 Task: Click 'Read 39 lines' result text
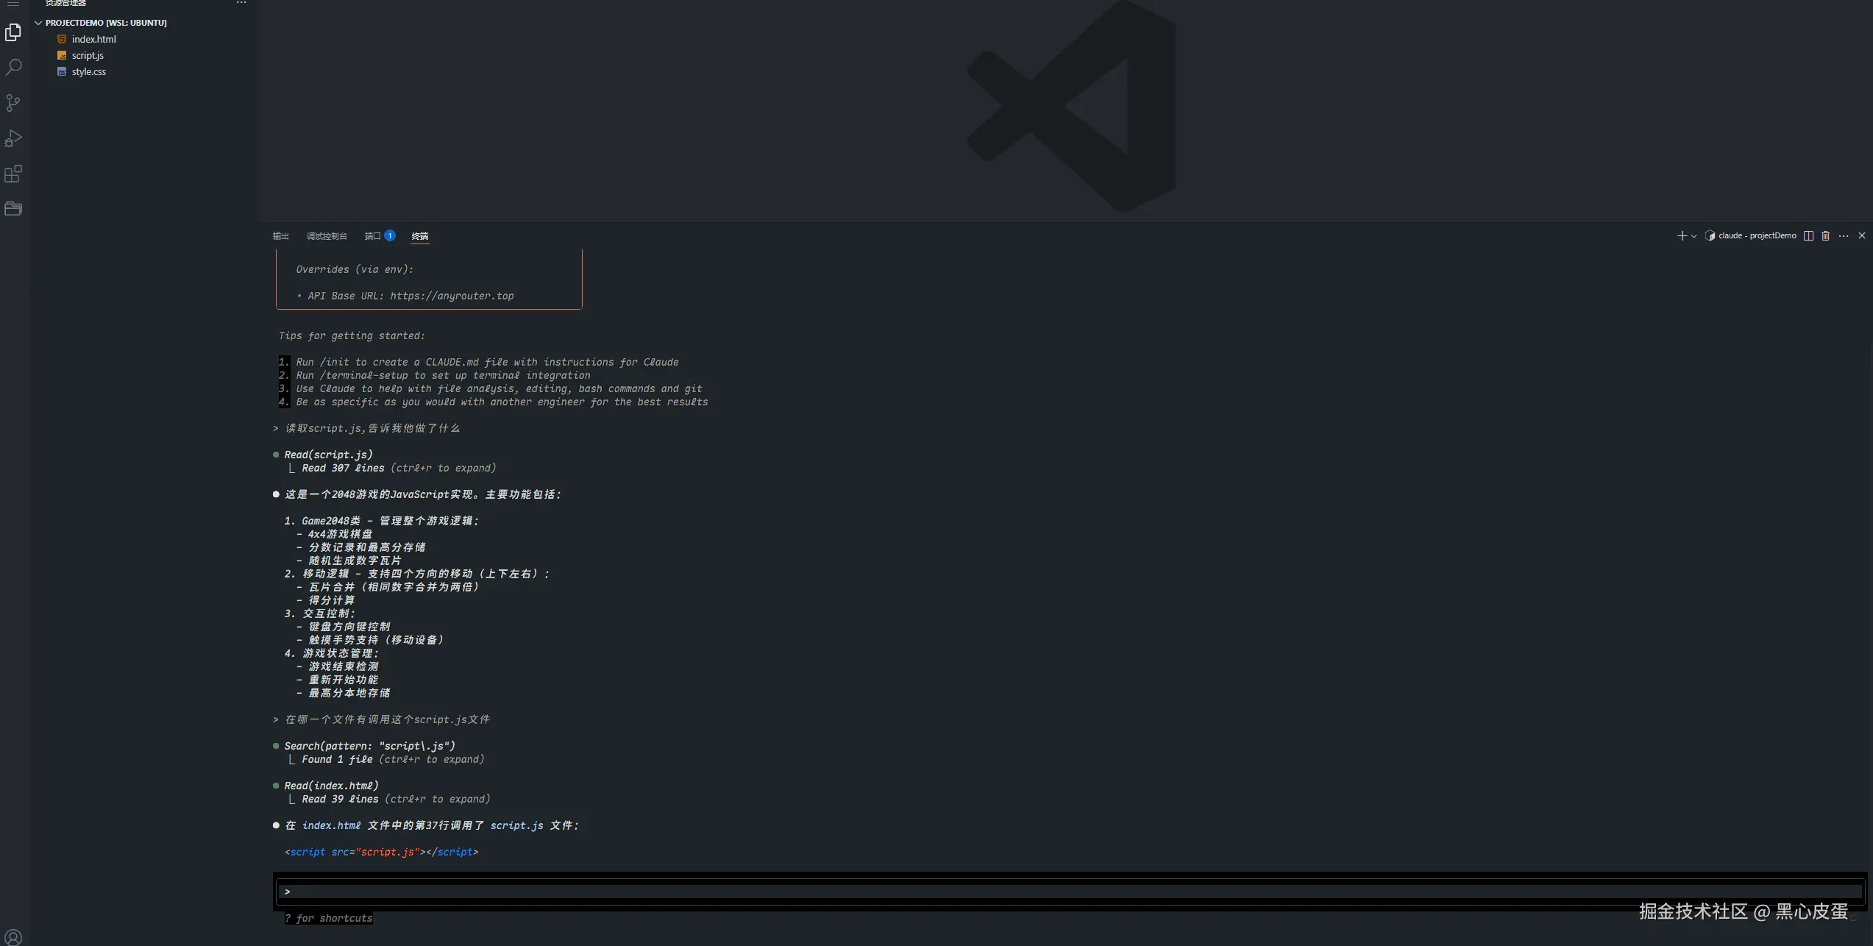340,799
